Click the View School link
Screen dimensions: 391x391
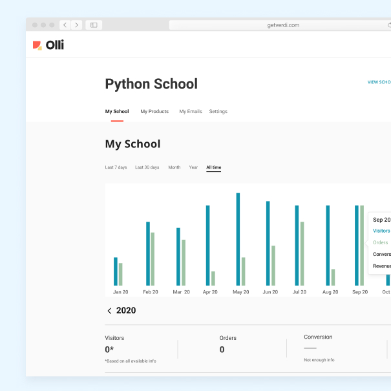[379, 82]
